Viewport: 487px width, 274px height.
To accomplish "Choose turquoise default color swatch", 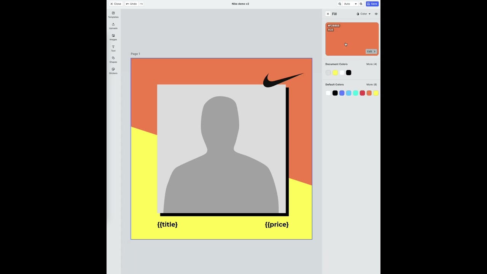I will (x=355, y=93).
